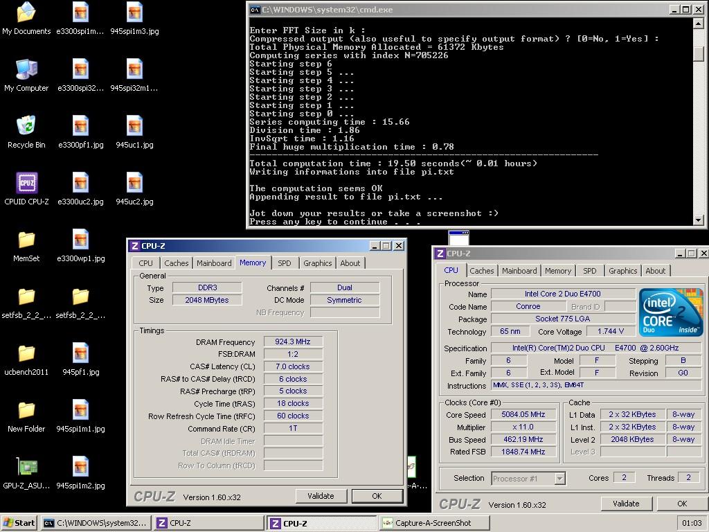Click Level 2 cache 2048 KBytes value
Viewport: 709px width, 532px height.
pyautogui.click(x=633, y=439)
